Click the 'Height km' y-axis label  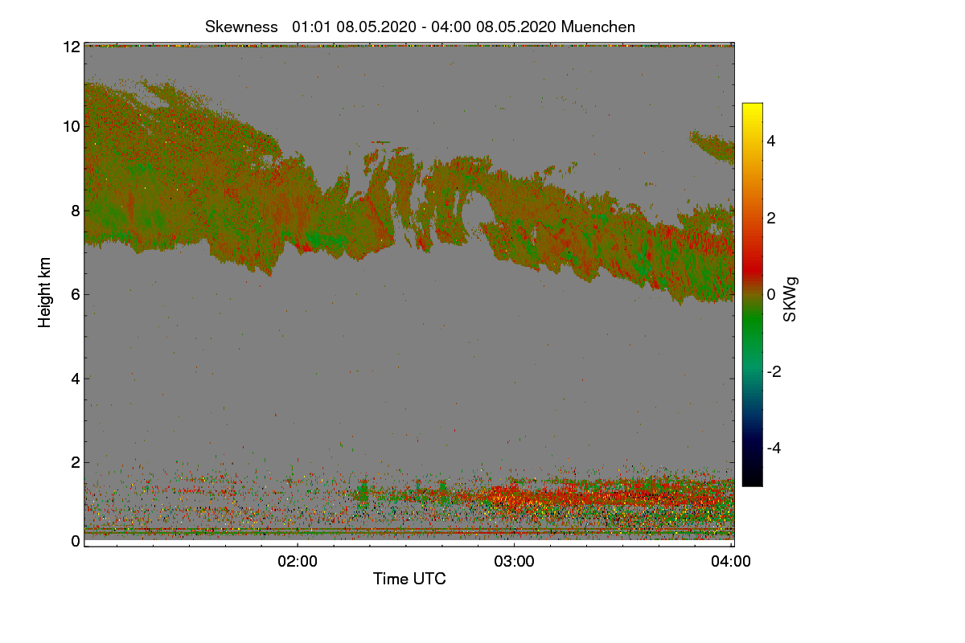tap(45, 293)
